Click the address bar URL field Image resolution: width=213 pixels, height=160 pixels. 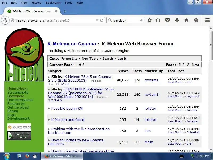coord(54,21)
